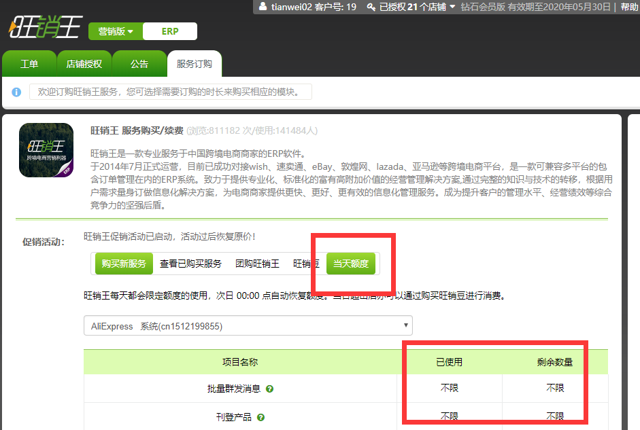Click the 批量群发消息 row label
640x430 pixels.
tap(234, 389)
